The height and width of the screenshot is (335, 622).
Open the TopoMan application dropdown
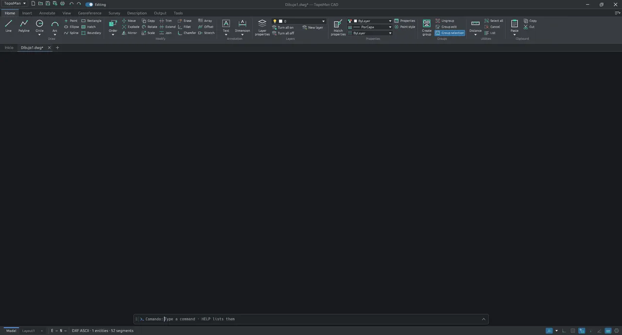tap(15, 3)
